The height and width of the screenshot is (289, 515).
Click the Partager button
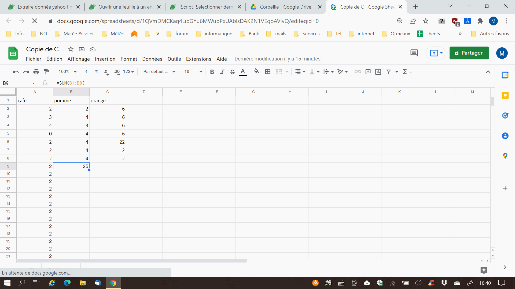point(469,53)
